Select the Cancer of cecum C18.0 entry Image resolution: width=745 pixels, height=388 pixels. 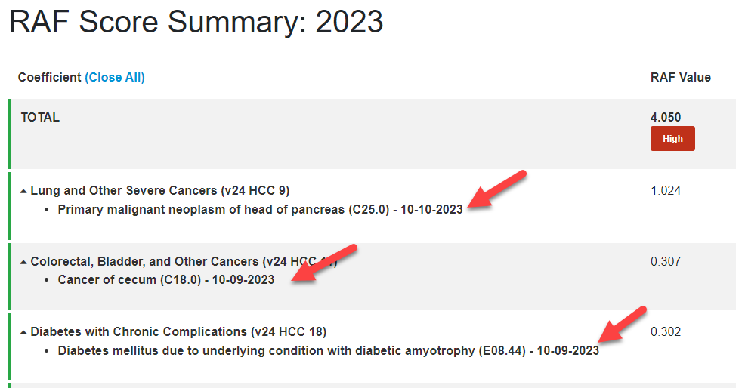pyautogui.click(x=166, y=279)
